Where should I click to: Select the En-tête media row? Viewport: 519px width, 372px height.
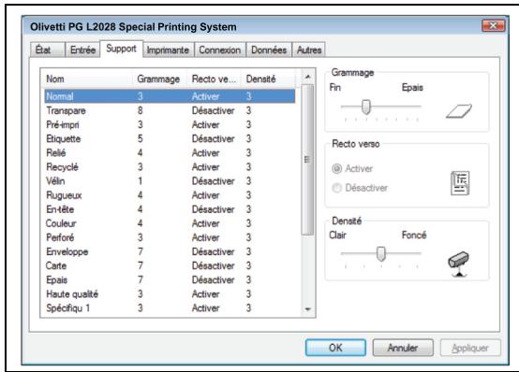pyautogui.click(x=170, y=209)
